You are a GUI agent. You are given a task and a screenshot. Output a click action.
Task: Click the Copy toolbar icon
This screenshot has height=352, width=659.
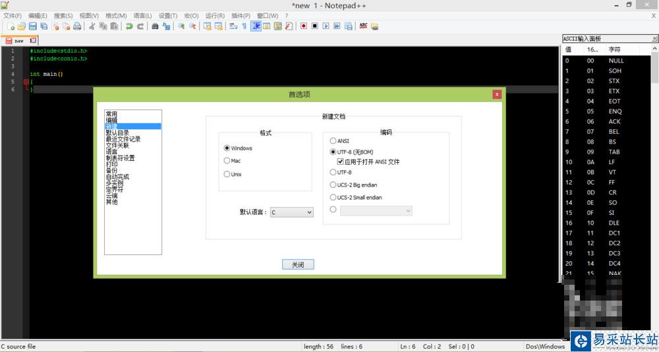pyautogui.click(x=103, y=26)
